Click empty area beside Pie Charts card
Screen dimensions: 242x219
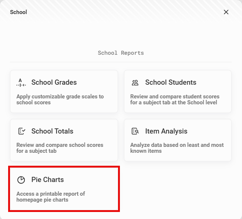[178, 189]
